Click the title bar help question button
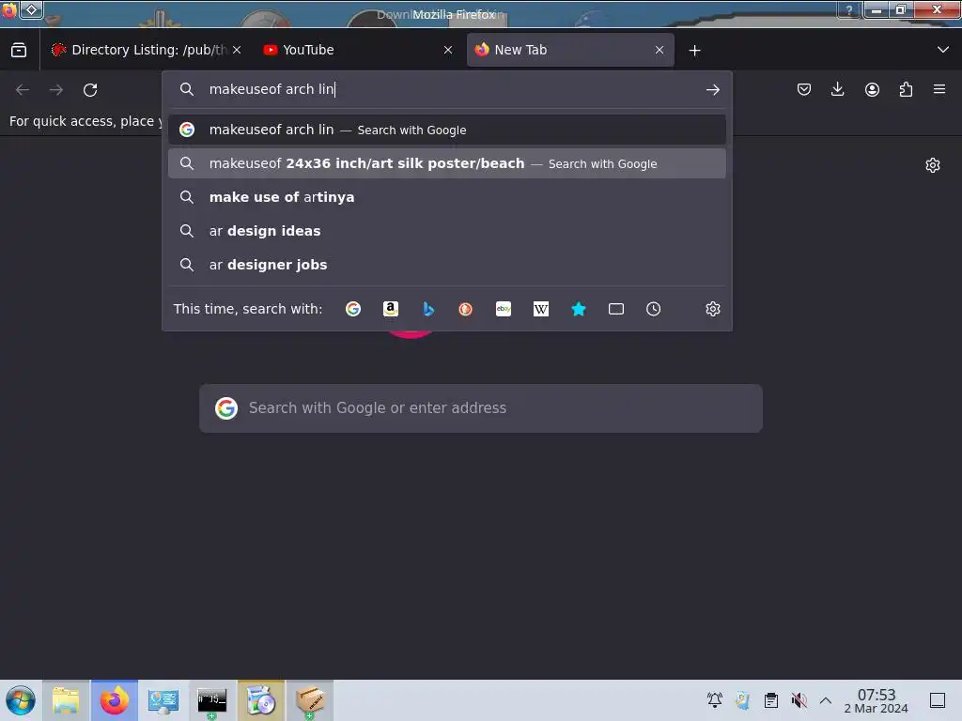Viewport: 962px width, 721px height. (849, 10)
